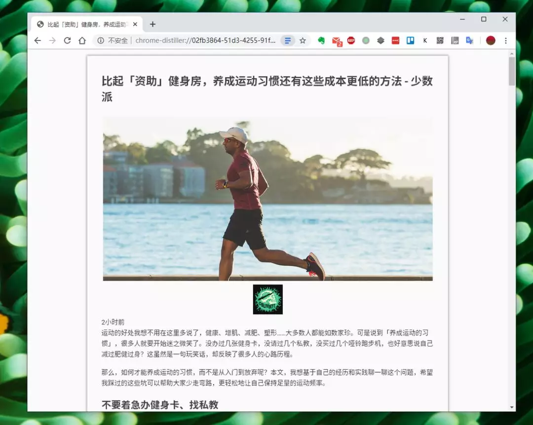Viewport: 533px width, 425px height.
Task: Open the Trello extension icon
Action: pos(410,41)
